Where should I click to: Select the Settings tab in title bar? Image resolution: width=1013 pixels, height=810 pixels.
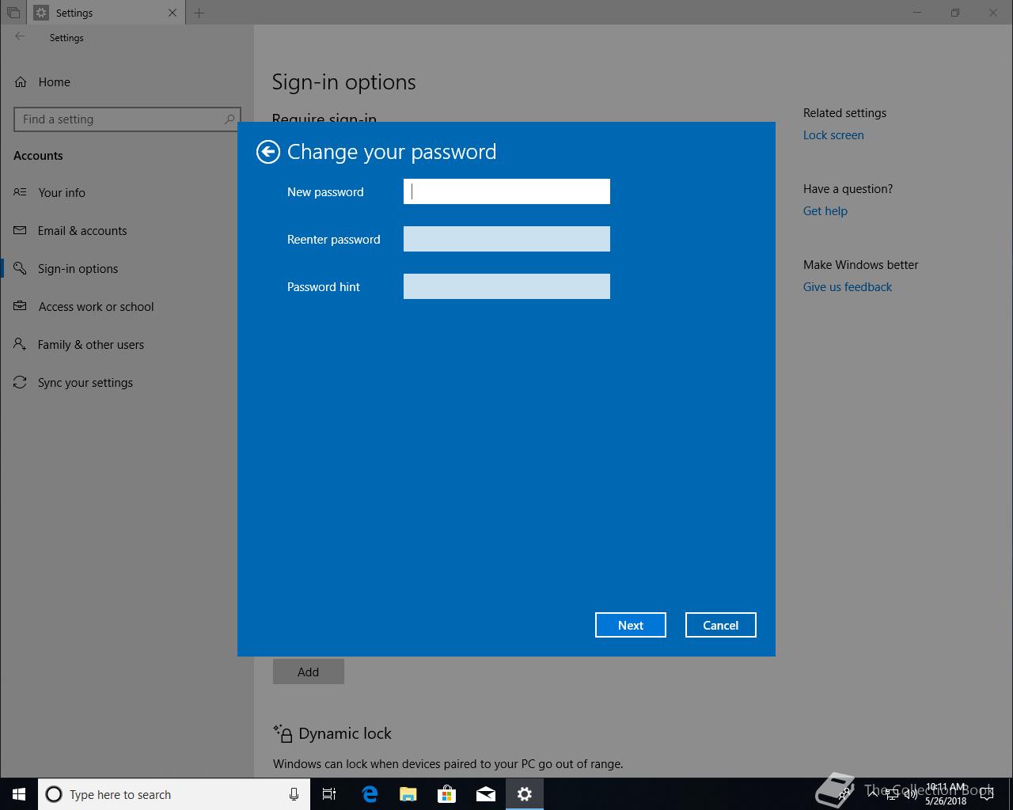[107, 13]
